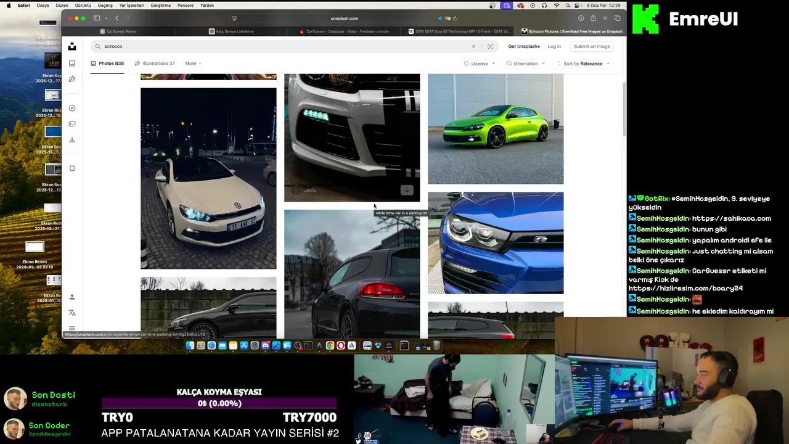Clear the scirocco search text with X

[x=473, y=46]
